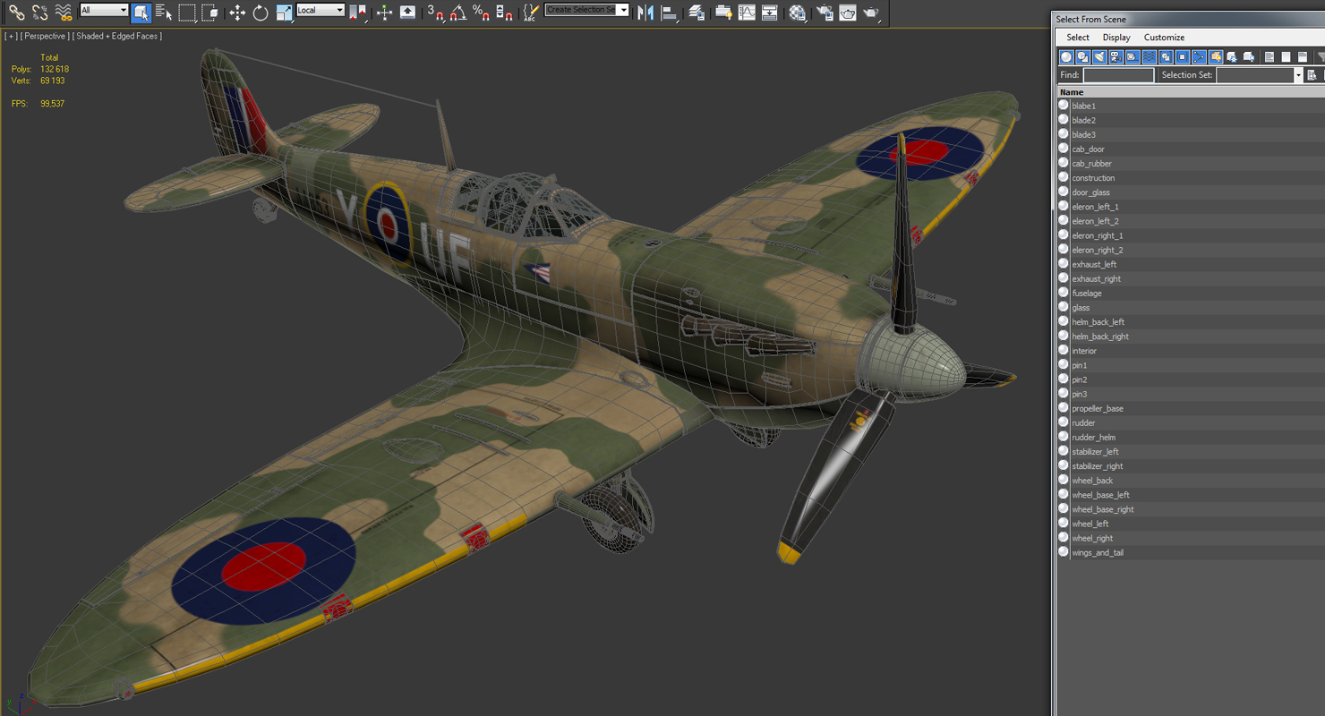Screen dimensions: 1325x716
Task: Toggle Display Shapes filter in Select From Scene
Action: click(x=1082, y=56)
